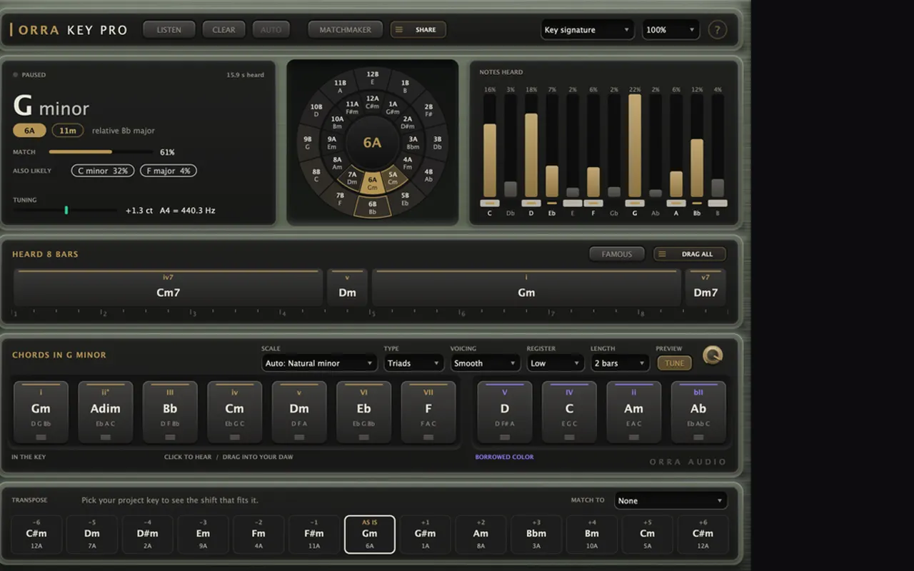The width and height of the screenshot is (914, 571).
Task: Expand the Scale dropdown showing Auto: Natural minor
Action: click(318, 363)
